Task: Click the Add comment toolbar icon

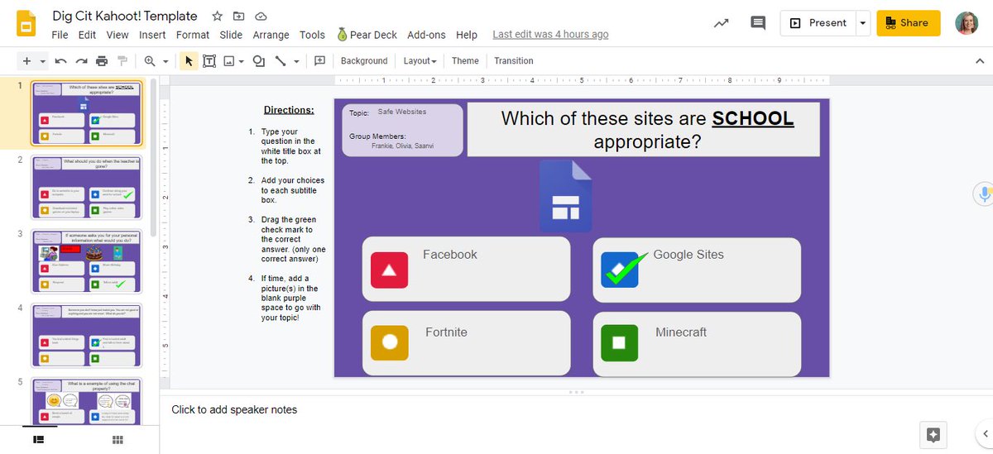Action: click(319, 61)
